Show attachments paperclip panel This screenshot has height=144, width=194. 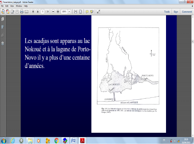pos(3,35)
